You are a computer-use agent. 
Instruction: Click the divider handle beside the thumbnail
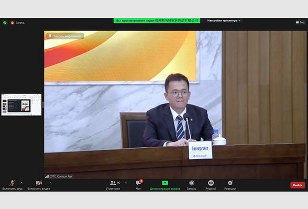(x=43, y=104)
